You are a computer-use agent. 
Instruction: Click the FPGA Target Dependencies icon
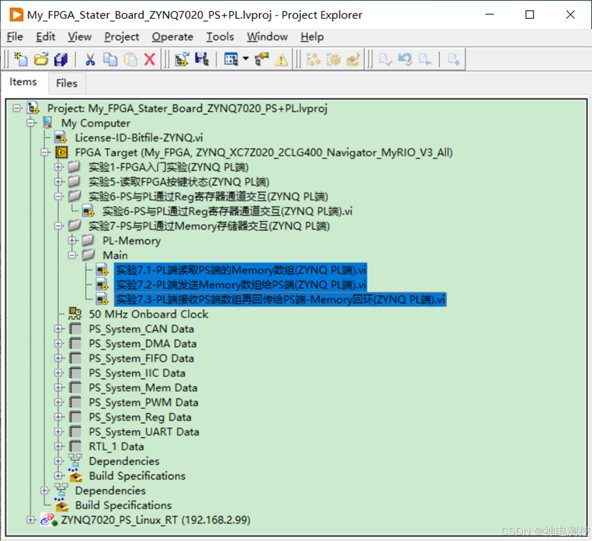(x=75, y=461)
